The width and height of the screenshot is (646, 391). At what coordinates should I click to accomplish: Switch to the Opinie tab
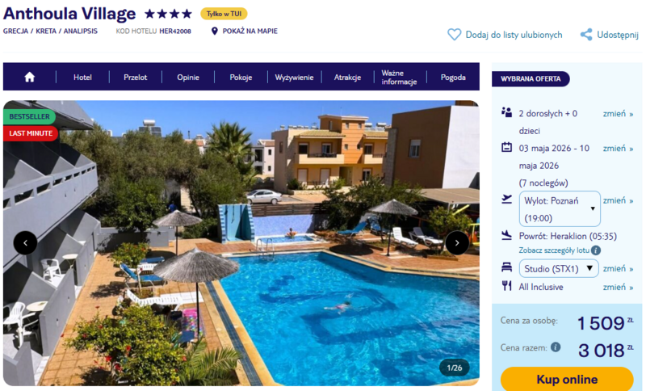point(188,78)
